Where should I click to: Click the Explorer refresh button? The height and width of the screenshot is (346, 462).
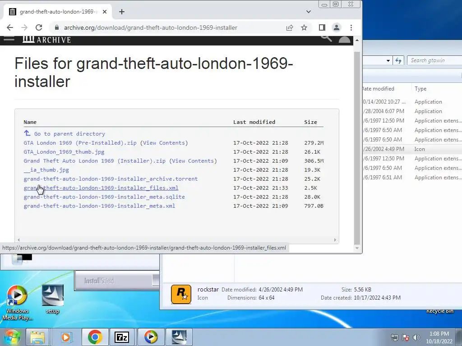(x=398, y=61)
